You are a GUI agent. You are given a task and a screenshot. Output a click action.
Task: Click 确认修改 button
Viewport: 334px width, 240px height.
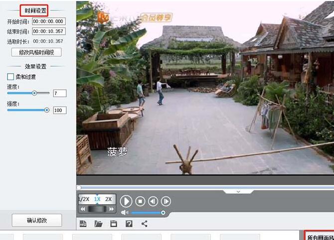(37, 221)
